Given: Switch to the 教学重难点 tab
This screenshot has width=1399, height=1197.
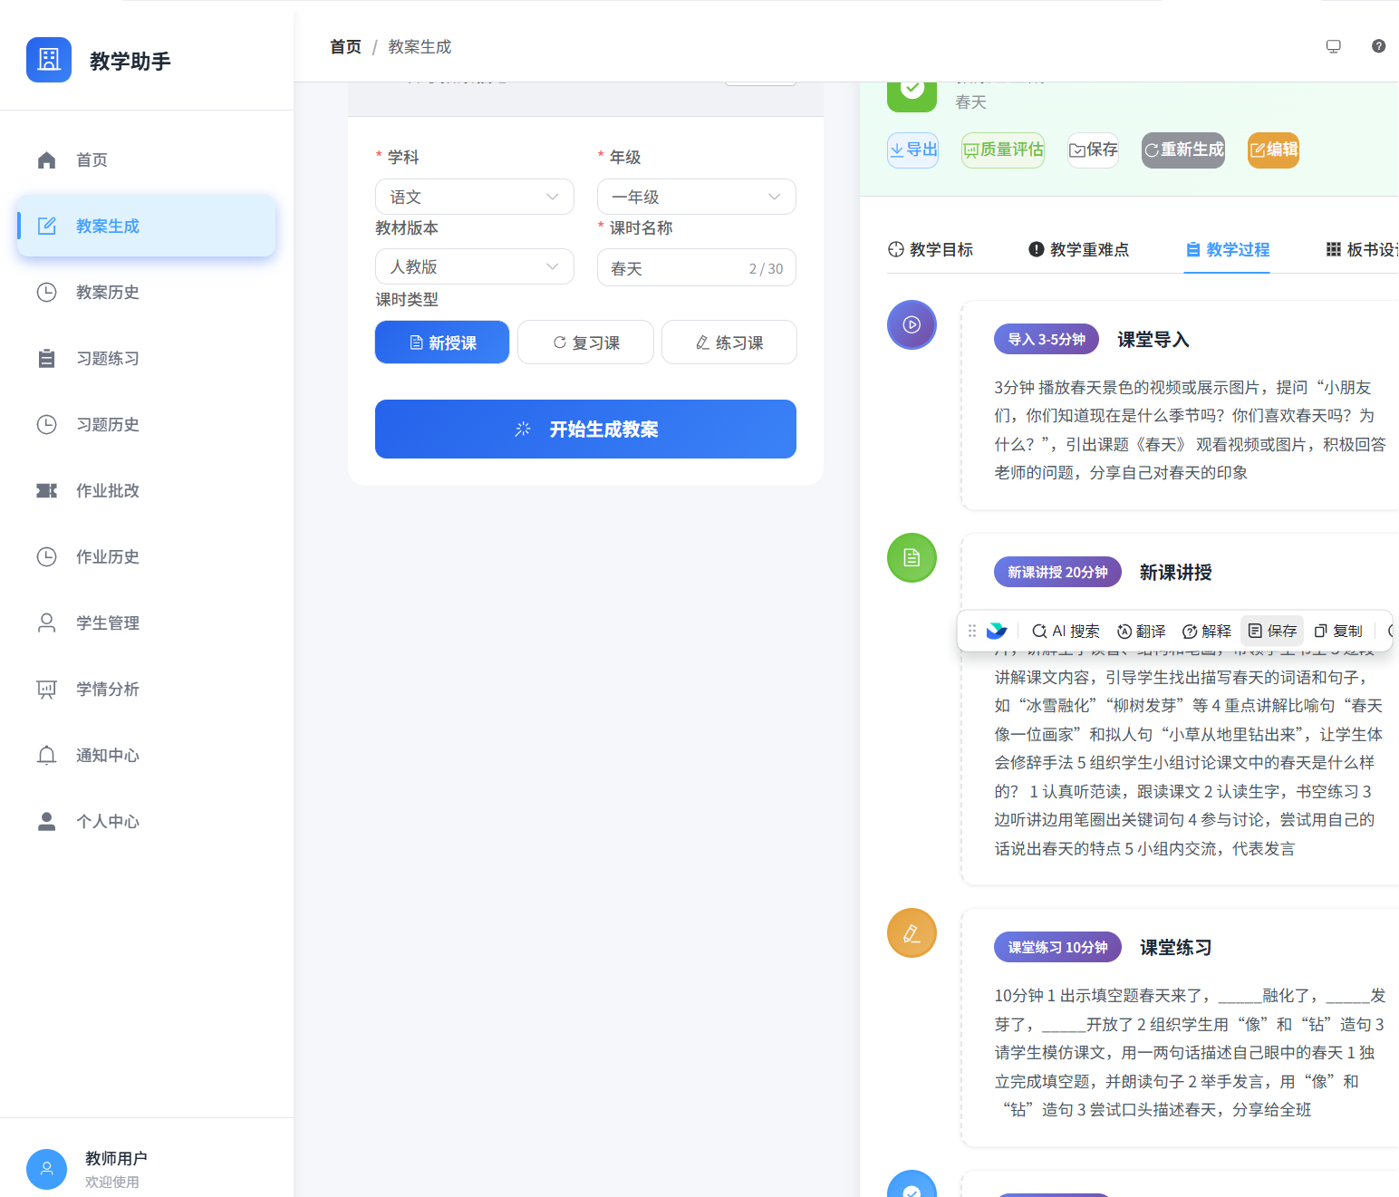Looking at the screenshot, I should pyautogui.click(x=1078, y=249).
